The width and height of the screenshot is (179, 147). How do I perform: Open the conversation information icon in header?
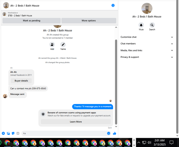pyautogui.click(x=113, y=5)
